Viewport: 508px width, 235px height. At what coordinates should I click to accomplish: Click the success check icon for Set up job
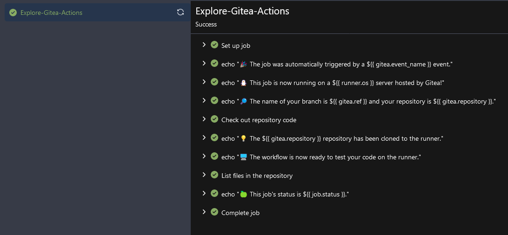[x=214, y=45]
